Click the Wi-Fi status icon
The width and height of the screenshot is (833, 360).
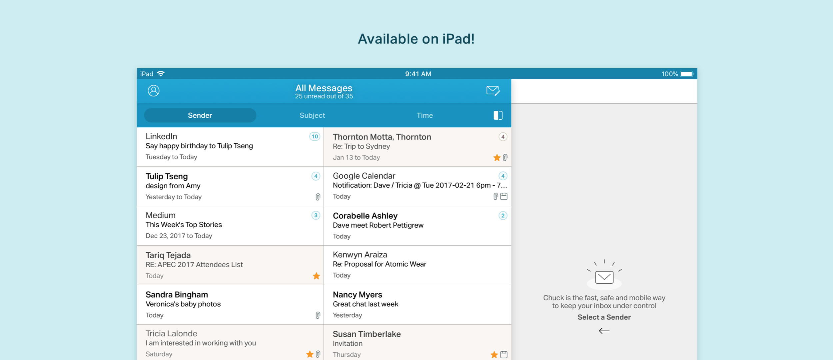pyautogui.click(x=161, y=74)
